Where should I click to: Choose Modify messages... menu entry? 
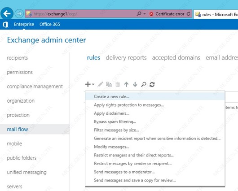[x=155, y=147]
